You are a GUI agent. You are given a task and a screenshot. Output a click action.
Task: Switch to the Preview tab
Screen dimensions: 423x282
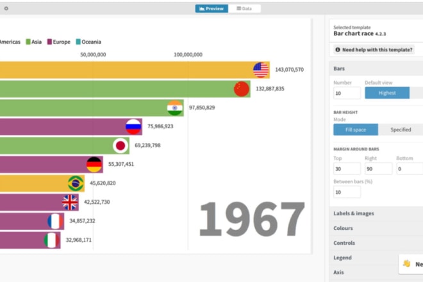pyautogui.click(x=211, y=8)
